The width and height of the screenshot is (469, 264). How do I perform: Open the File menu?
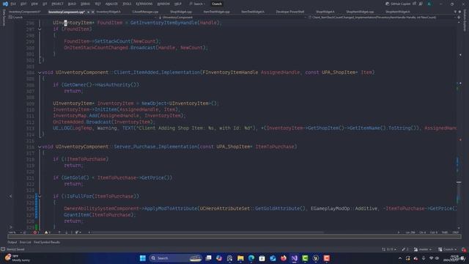pos(13,4)
